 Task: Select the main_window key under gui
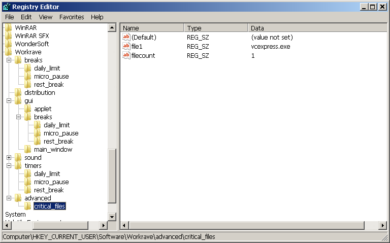pos(53,149)
